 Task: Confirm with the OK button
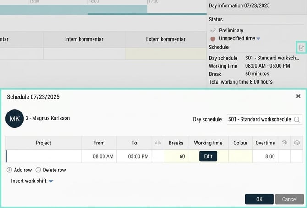[259, 199]
